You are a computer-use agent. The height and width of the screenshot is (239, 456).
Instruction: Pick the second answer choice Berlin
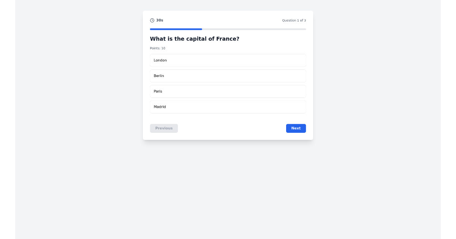coord(228,76)
